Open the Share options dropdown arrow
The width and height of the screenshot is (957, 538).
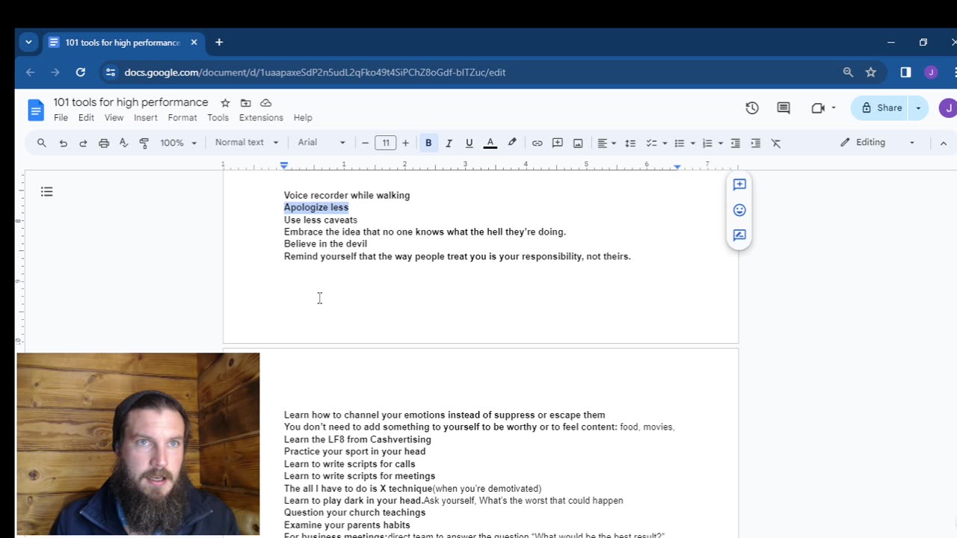918,108
